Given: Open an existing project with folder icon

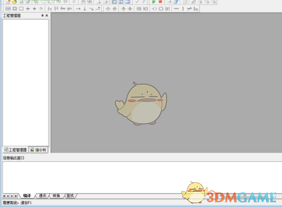Looking at the screenshot, I should click(x=14, y=2).
